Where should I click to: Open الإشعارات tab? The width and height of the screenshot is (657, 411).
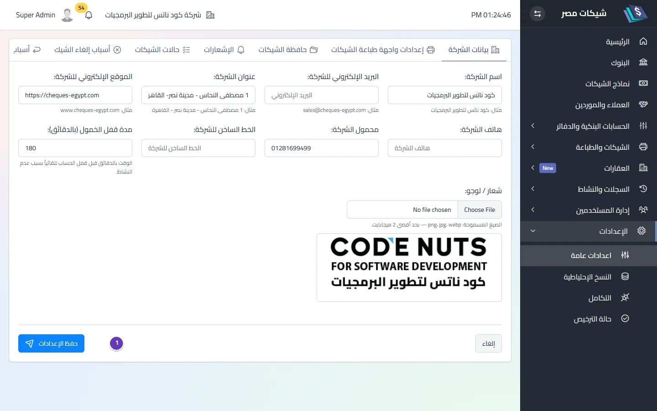(x=224, y=50)
